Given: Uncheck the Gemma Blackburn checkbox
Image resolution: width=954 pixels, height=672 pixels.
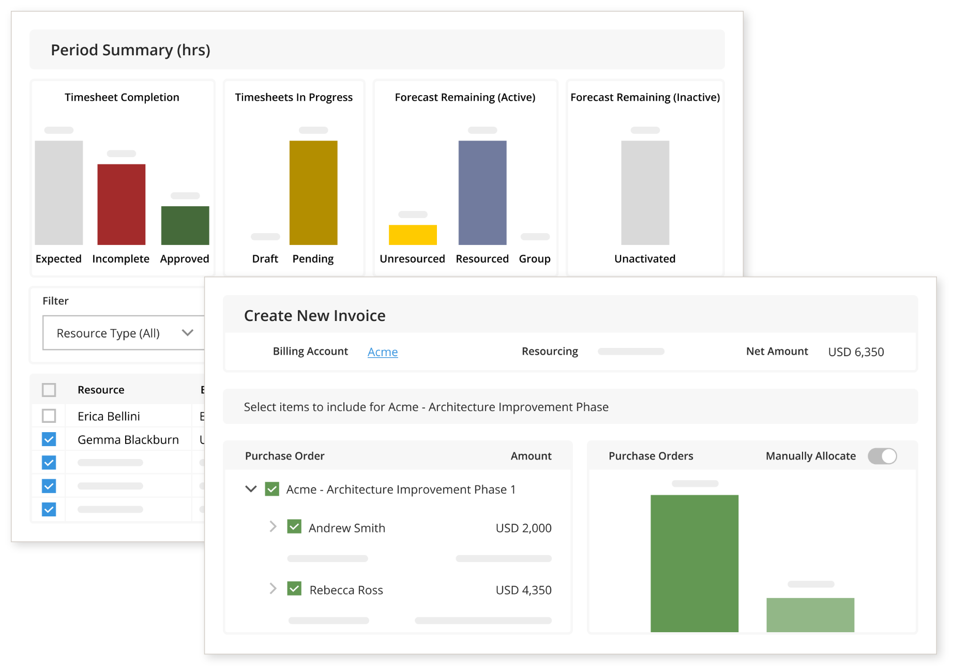Looking at the screenshot, I should [x=49, y=439].
